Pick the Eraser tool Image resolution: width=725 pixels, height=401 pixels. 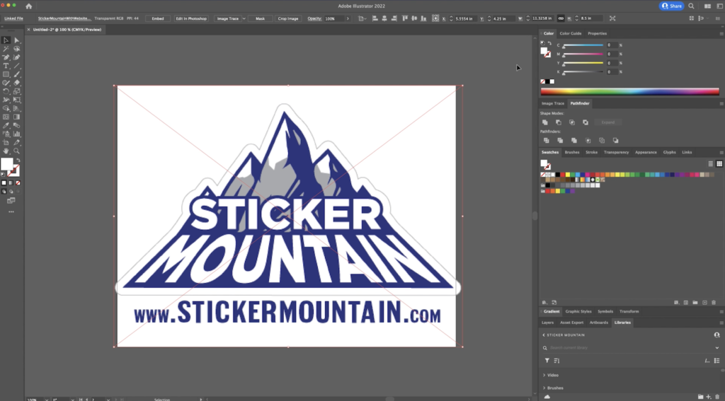coord(17,83)
